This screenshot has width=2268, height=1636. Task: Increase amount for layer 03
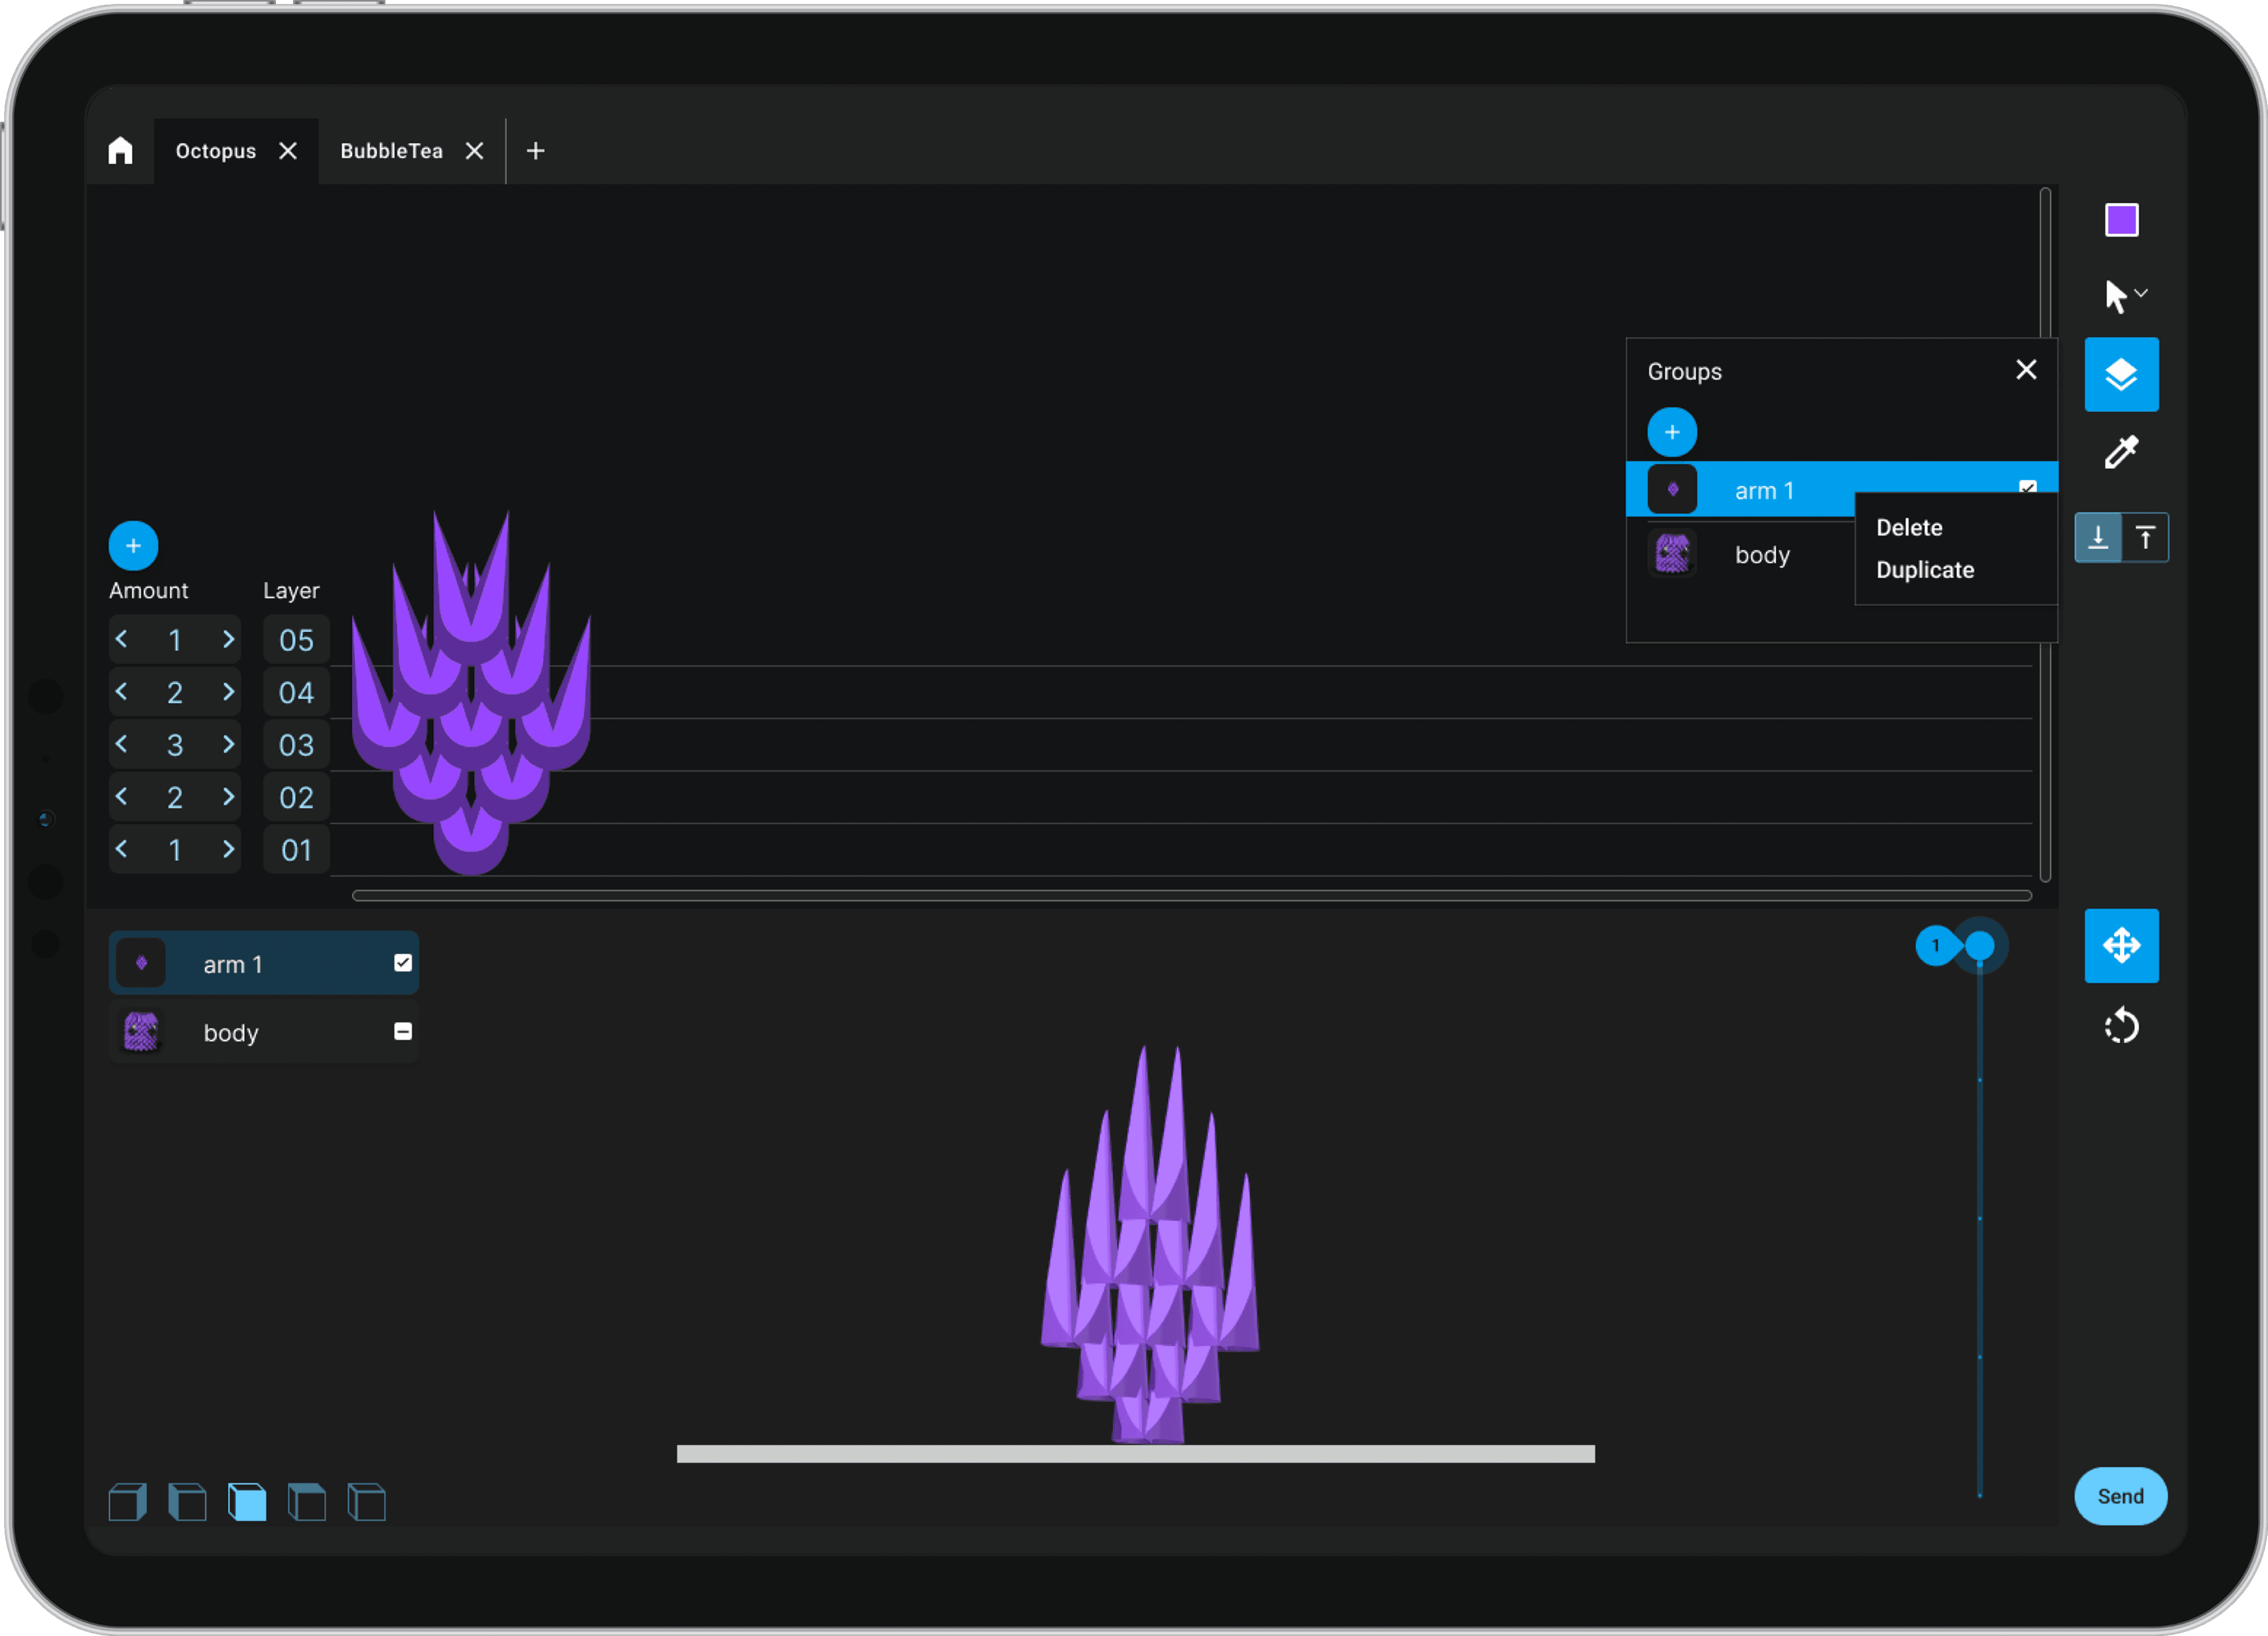click(x=228, y=744)
